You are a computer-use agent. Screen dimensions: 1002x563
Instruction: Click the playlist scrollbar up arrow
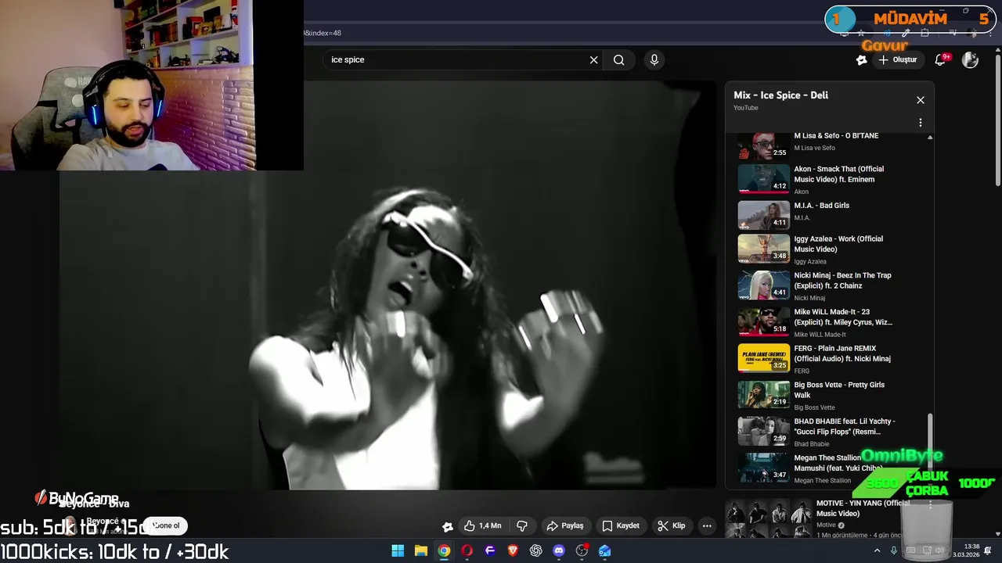click(x=930, y=138)
